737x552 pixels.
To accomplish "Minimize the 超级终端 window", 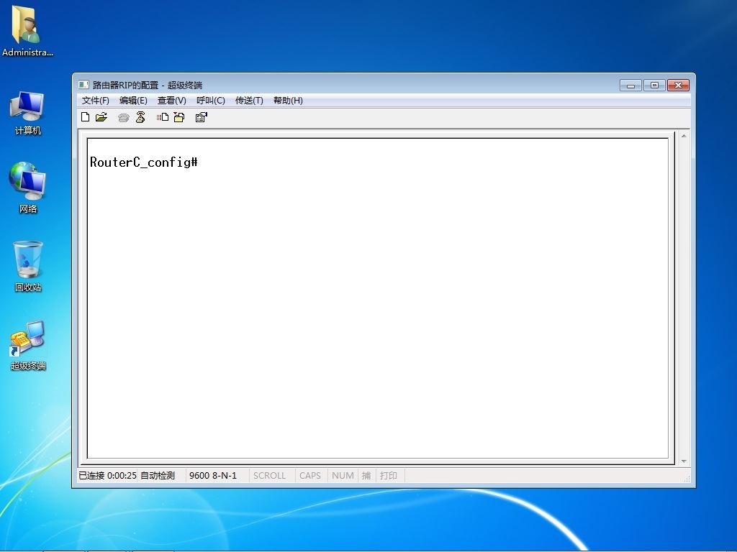I will coord(630,85).
